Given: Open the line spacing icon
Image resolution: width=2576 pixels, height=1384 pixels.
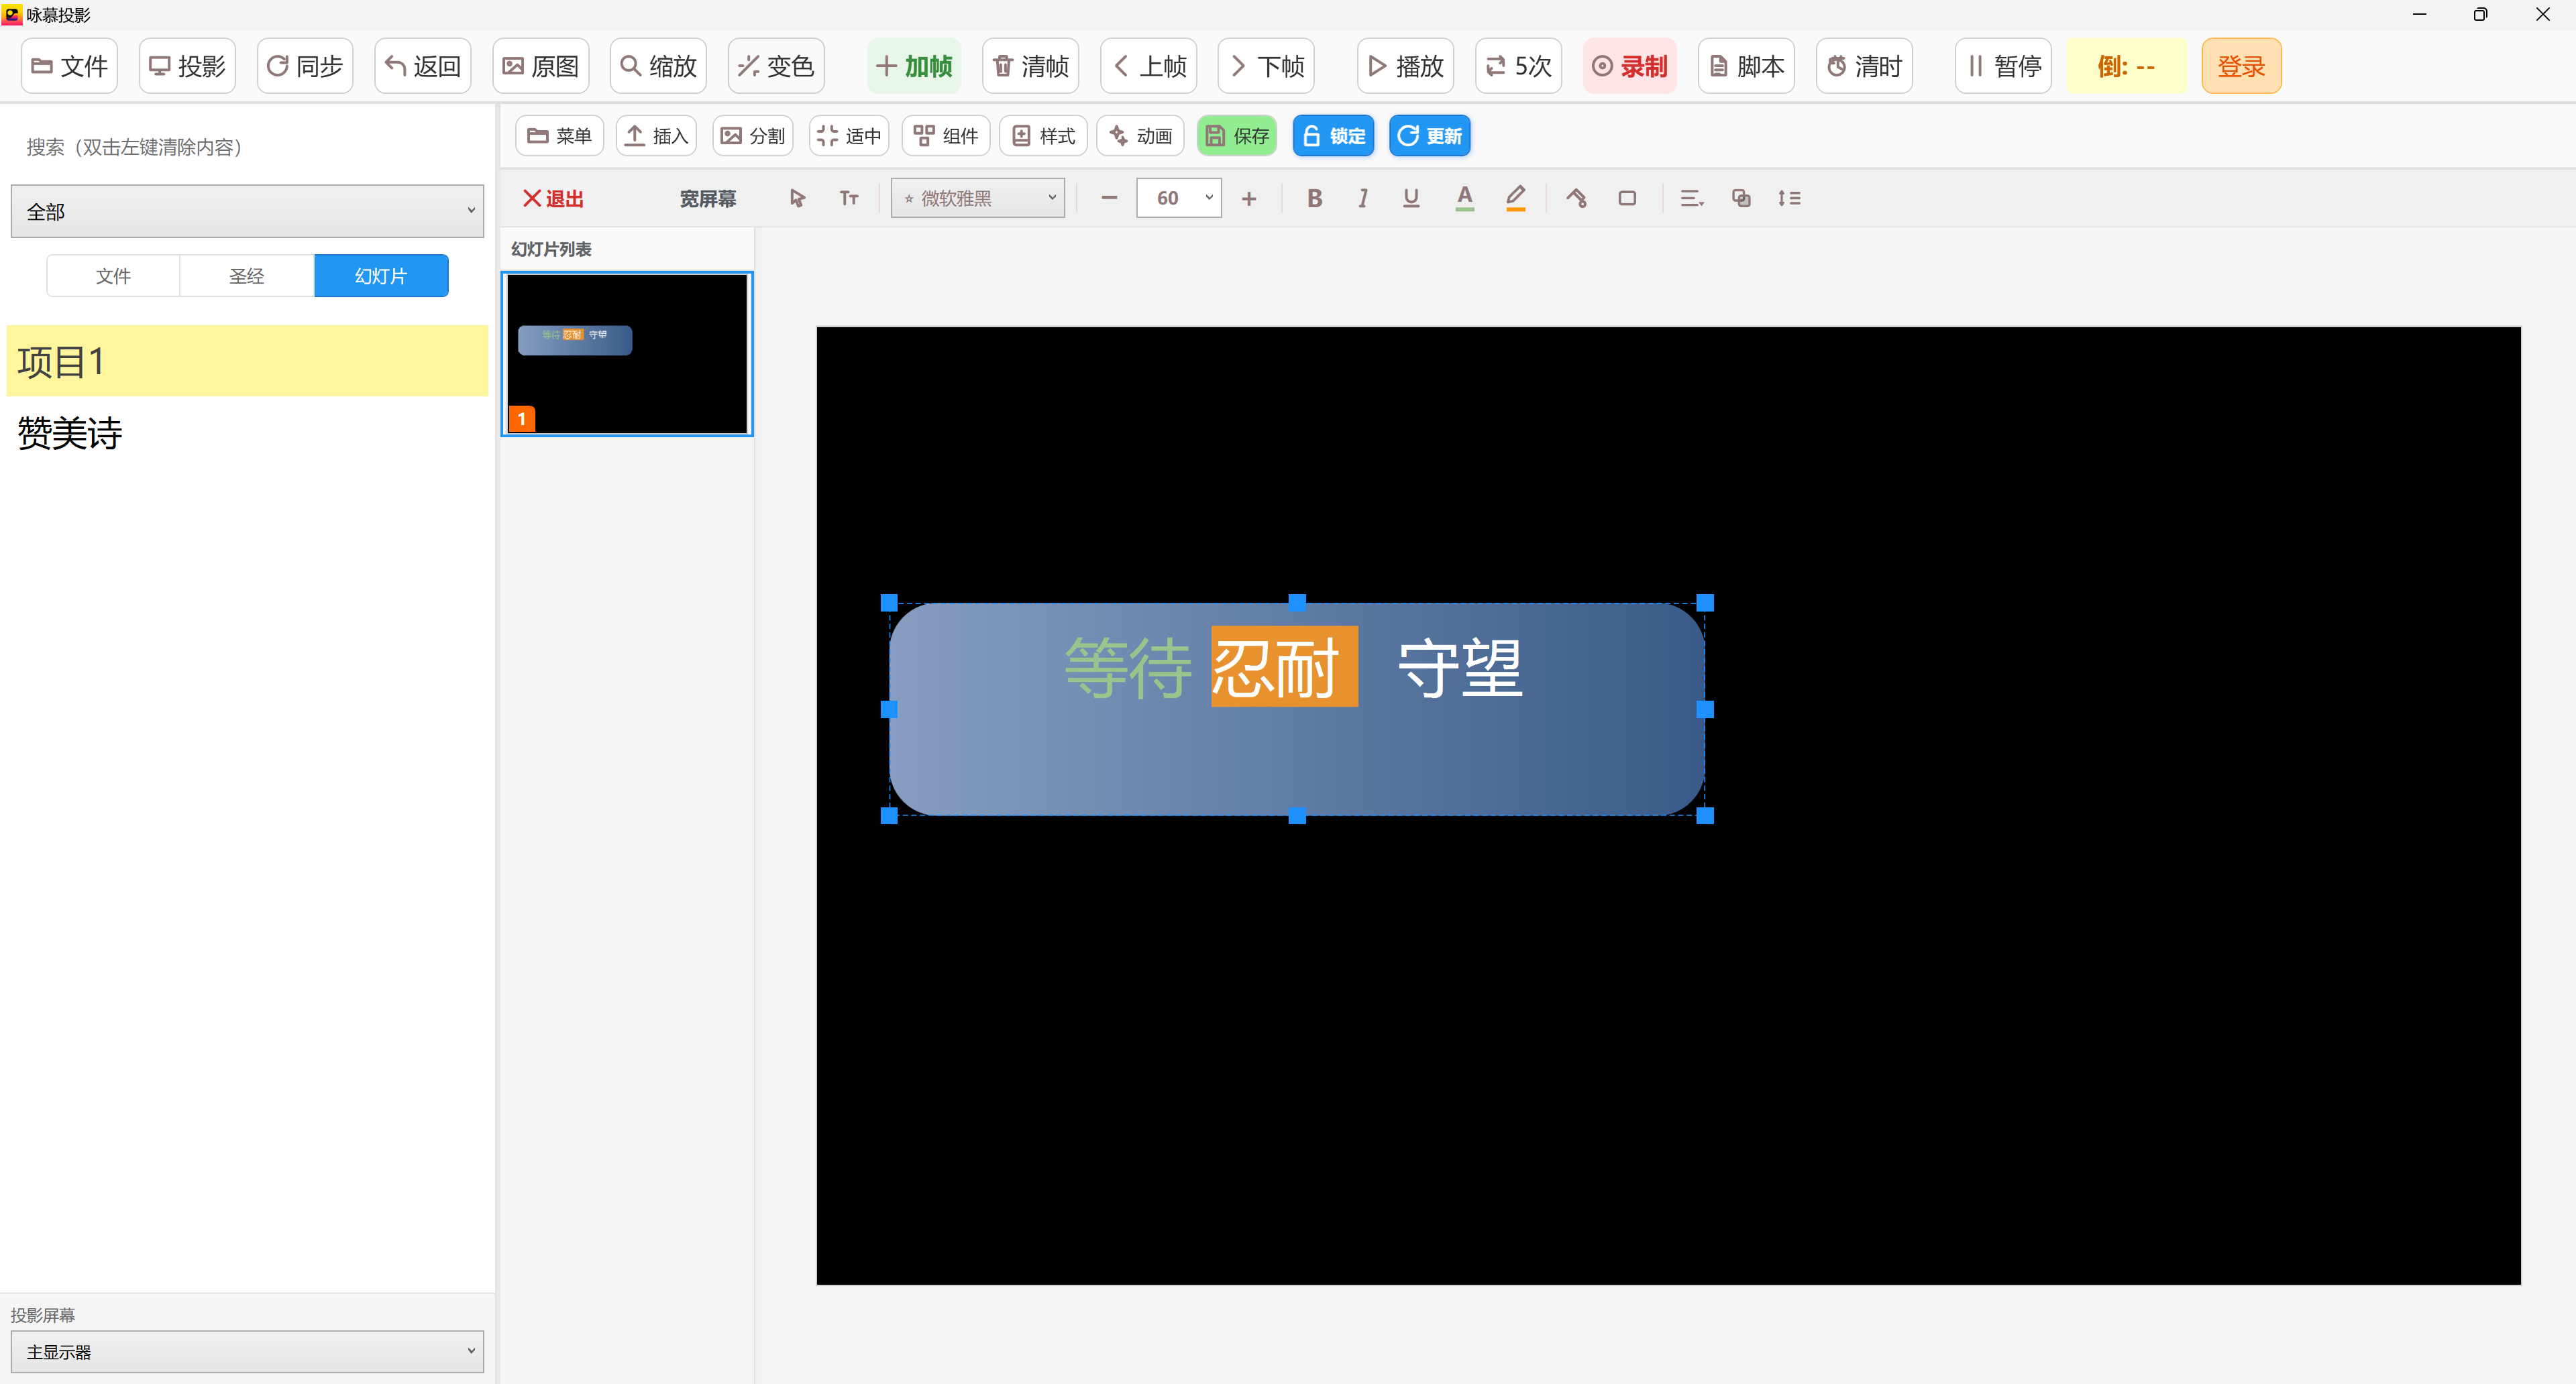Looking at the screenshot, I should (x=1789, y=198).
